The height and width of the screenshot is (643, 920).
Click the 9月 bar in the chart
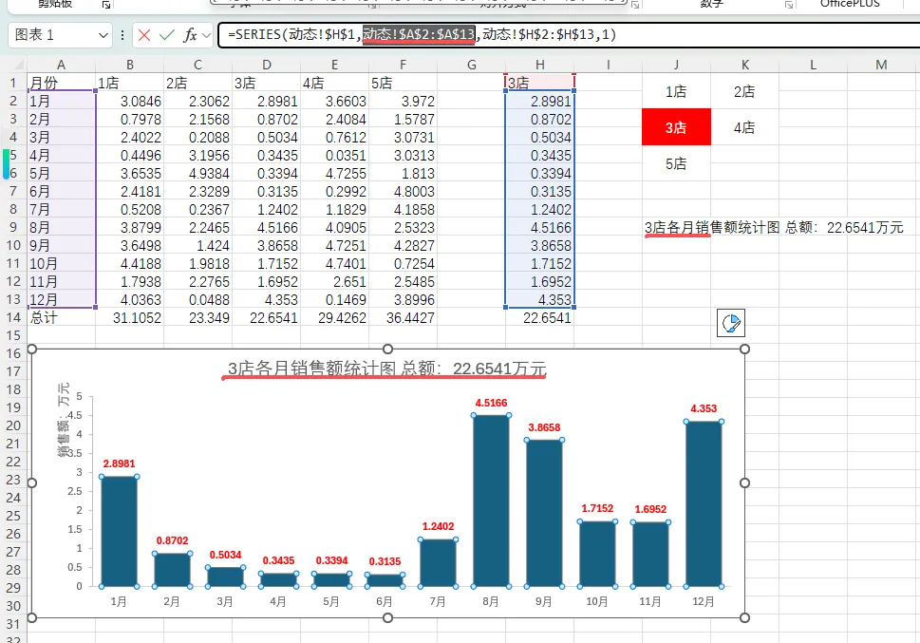tap(544, 513)
